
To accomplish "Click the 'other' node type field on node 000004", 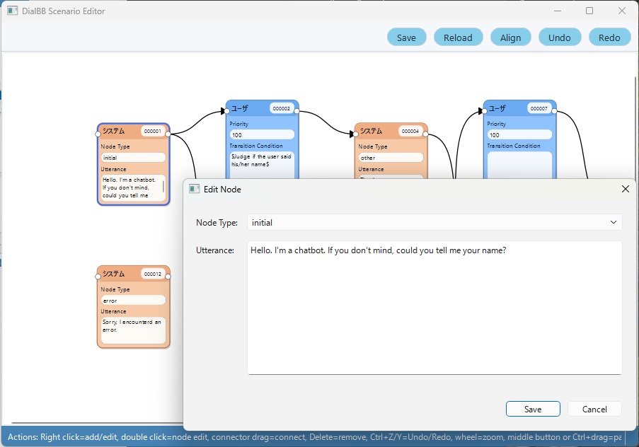I will point(391,158).
